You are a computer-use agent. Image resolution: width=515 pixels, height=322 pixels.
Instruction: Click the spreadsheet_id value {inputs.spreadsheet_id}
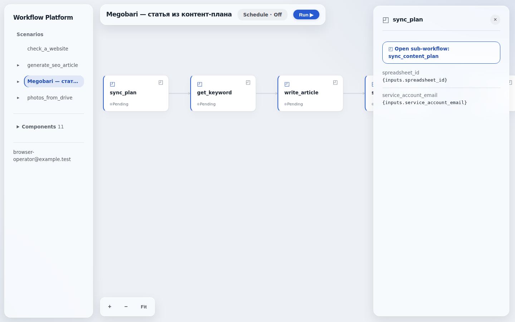(415, 80)
